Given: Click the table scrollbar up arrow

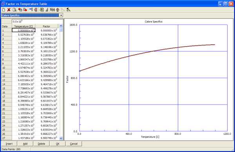Looking at the screenshot, I should (61, 26).
